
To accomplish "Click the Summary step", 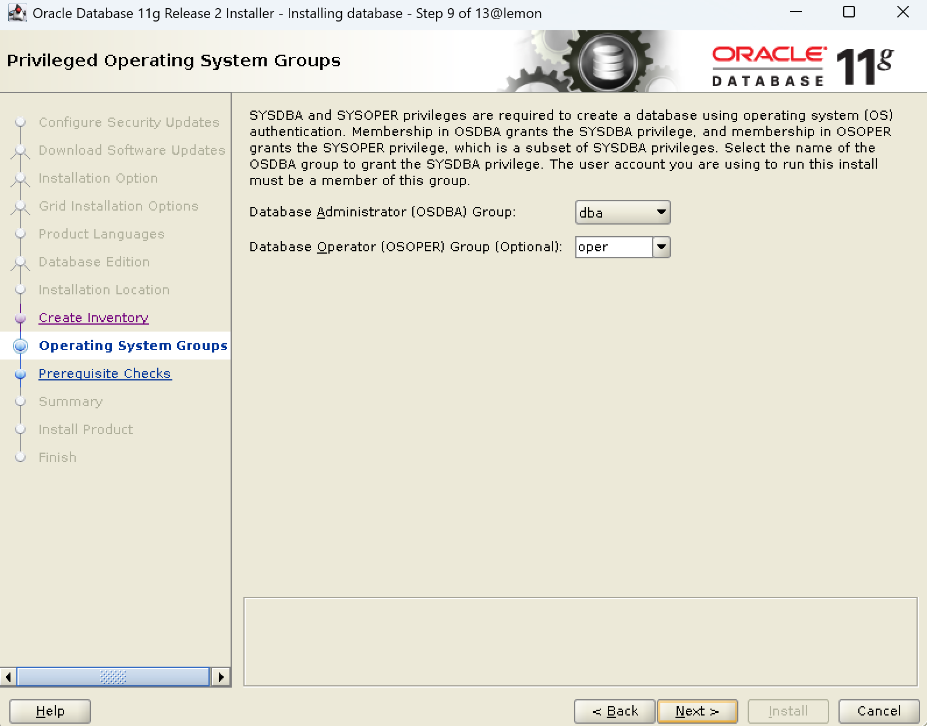I will click(x=71, y=401).
